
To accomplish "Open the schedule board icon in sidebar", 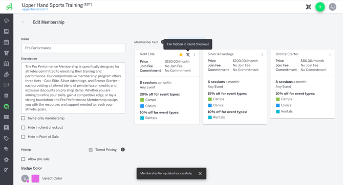I will pos(6,63).
